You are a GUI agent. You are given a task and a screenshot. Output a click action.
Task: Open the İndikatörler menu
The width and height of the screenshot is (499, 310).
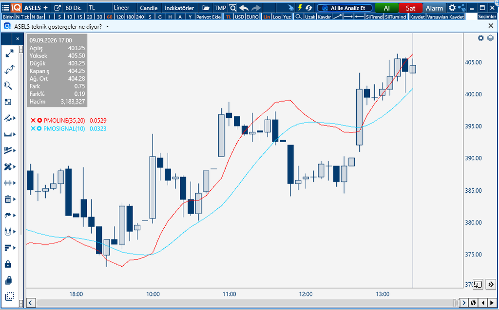click(x=179, y=8)
